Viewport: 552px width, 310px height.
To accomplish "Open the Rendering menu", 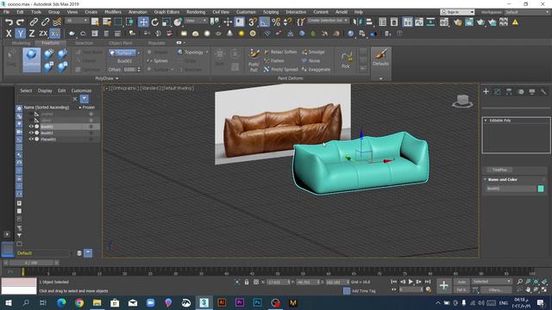I will 196,12.
